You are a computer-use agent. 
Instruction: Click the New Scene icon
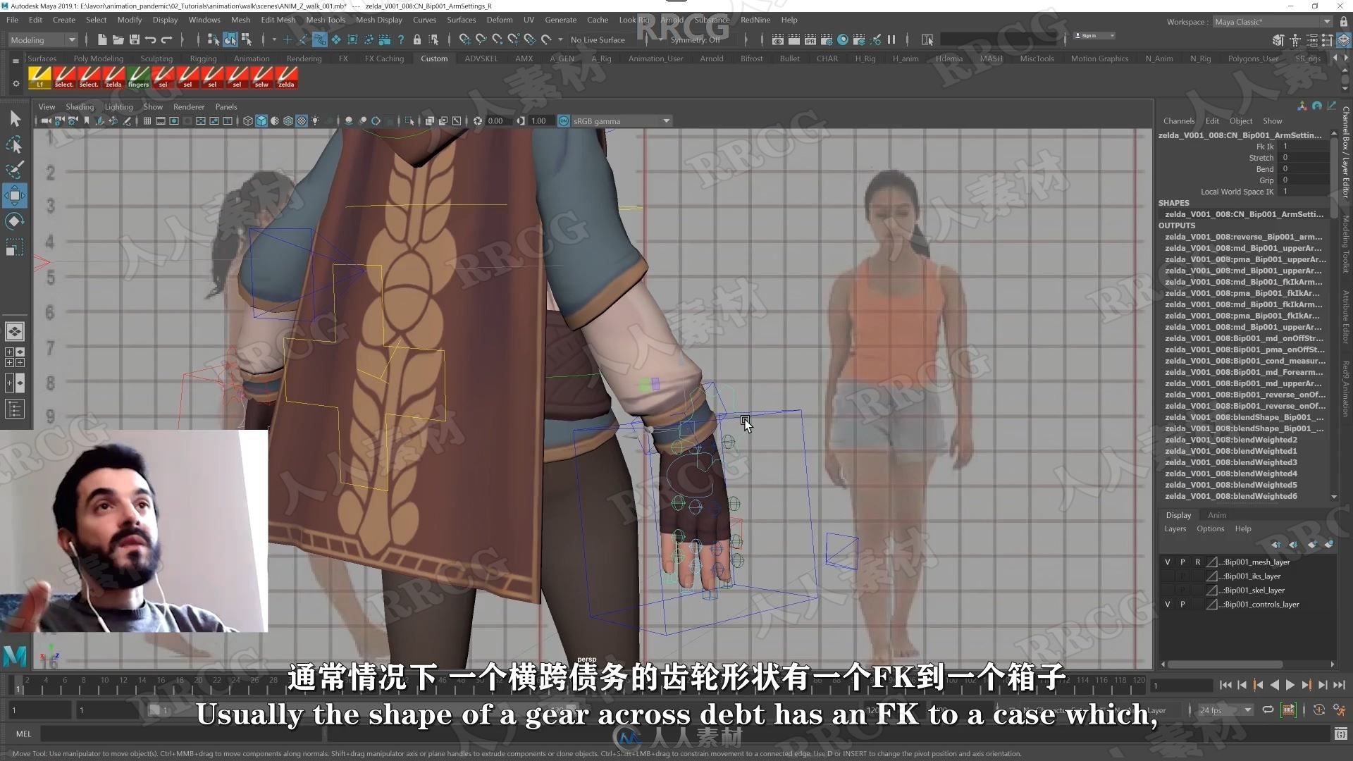102,39
